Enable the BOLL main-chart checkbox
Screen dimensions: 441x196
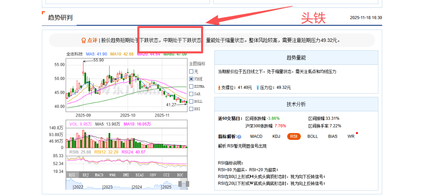(x=191, y=102)
